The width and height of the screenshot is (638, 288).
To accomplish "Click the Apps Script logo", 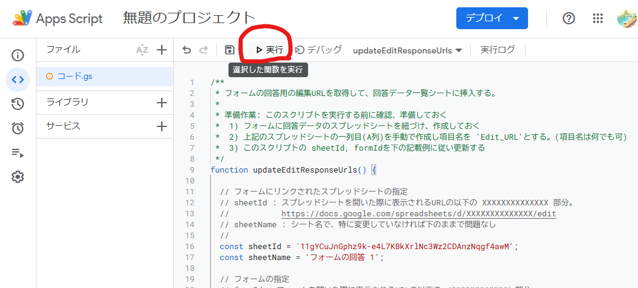I will 23,18.
